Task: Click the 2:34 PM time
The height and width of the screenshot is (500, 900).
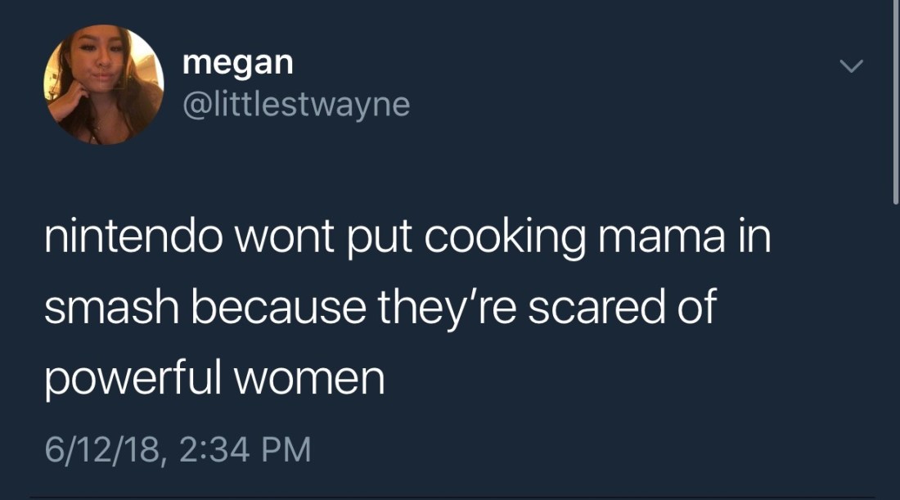Action: click(x=245, y=449)
